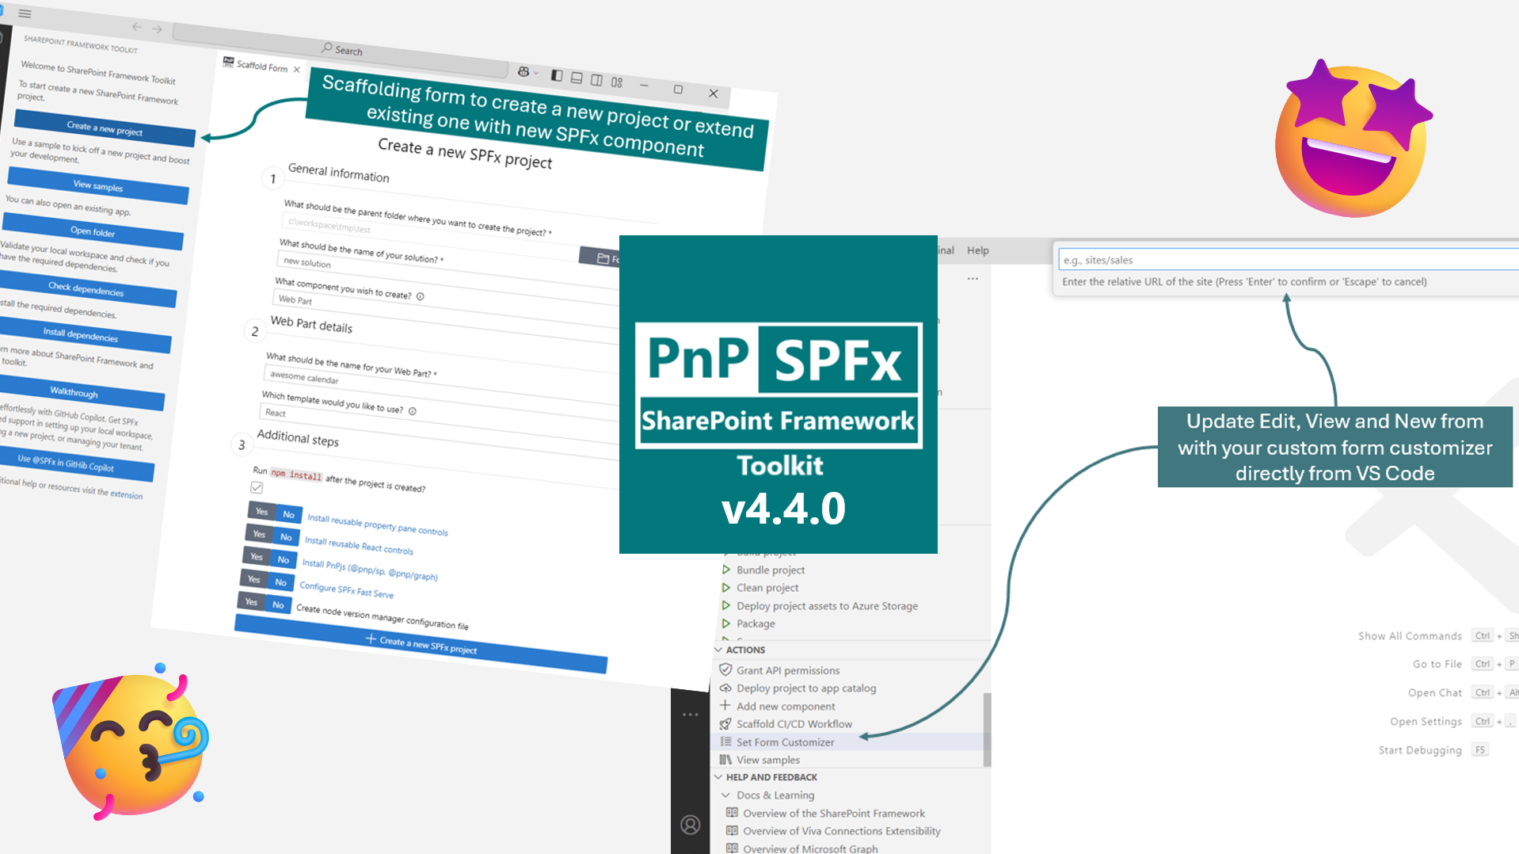
Task: Click the Clean project play icon
Action: click(x=726, y=587)
